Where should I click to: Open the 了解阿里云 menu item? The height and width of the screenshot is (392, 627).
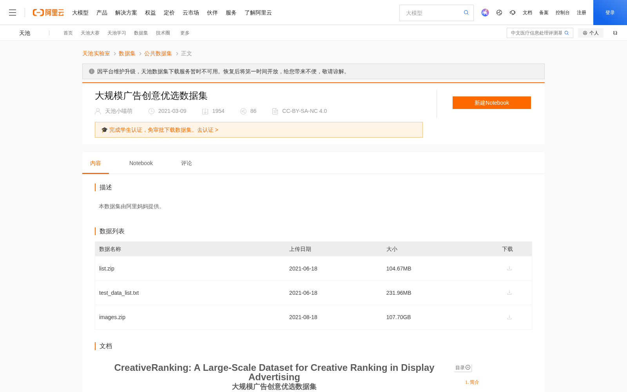click(x=258, y=13)
